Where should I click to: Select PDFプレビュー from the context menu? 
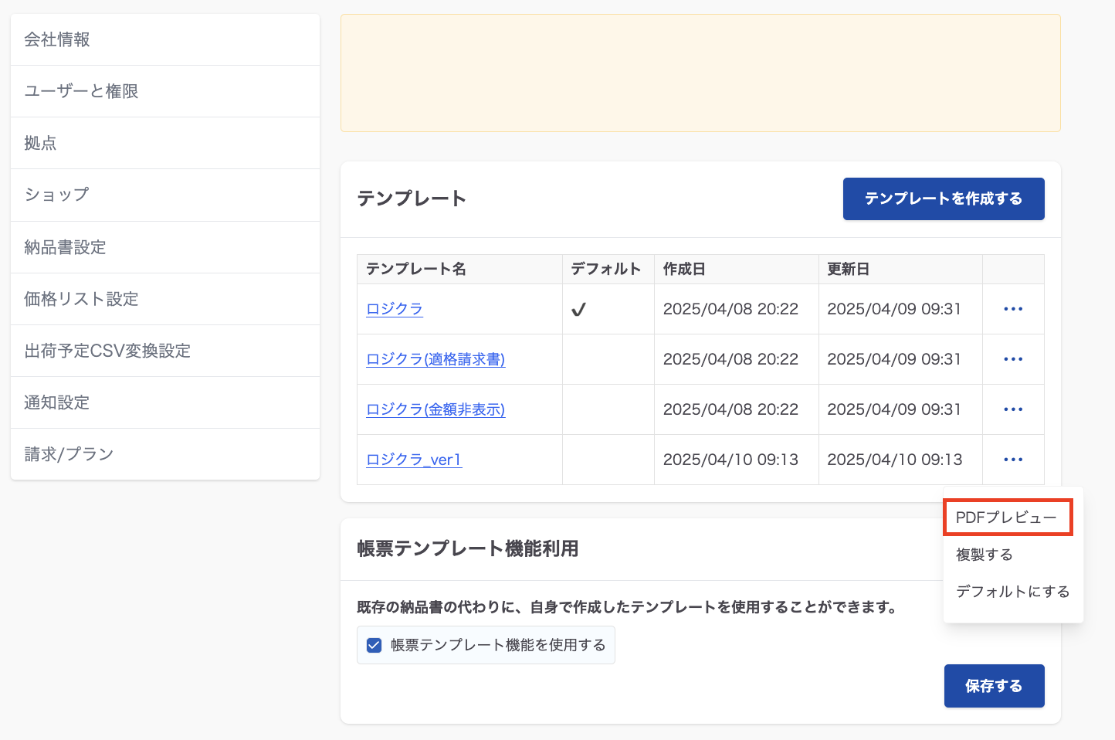(x=1006, y=518)
